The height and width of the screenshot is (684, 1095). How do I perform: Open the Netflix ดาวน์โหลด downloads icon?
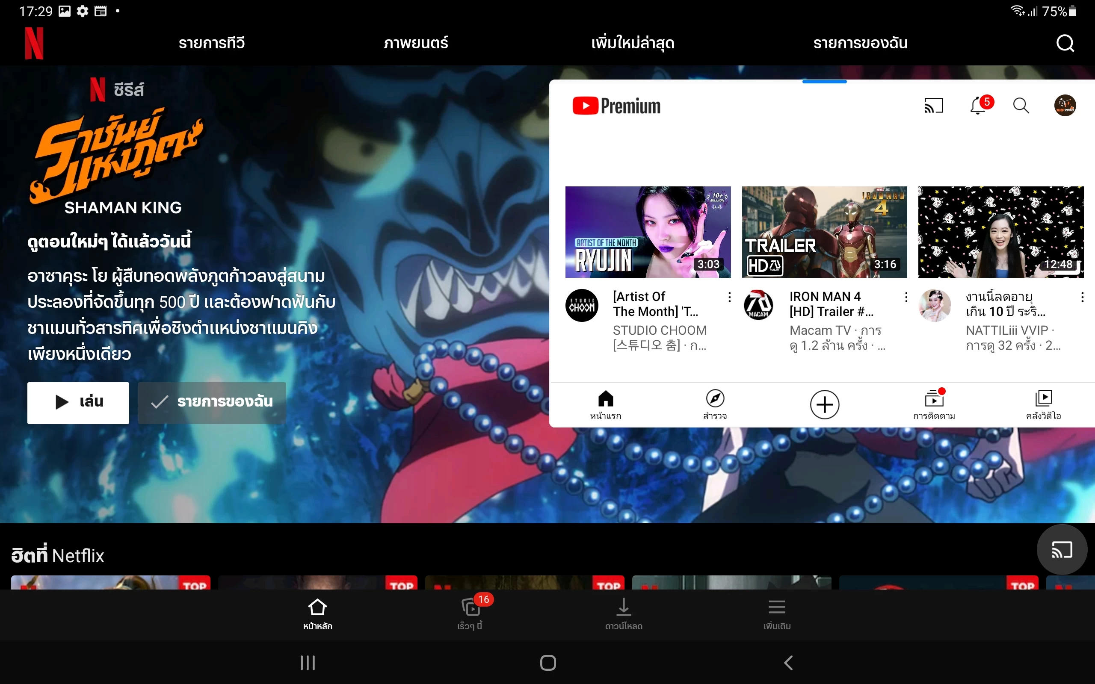pyautogui.click(x=624, y=614)
